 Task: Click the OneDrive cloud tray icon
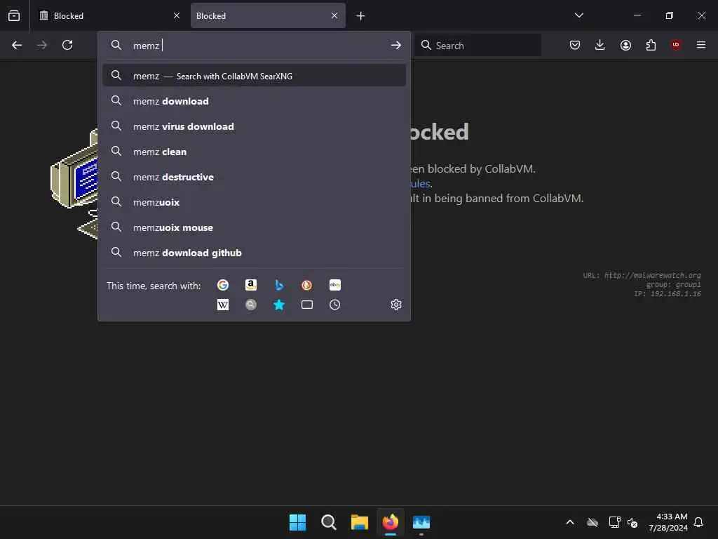click(x=592, y=522)
